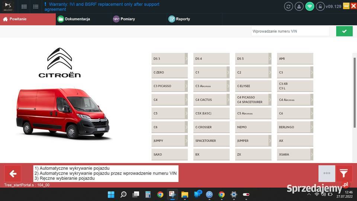Open the Pomiary tab
Viewport: 357px width, 201px height.
click(139, 19)
